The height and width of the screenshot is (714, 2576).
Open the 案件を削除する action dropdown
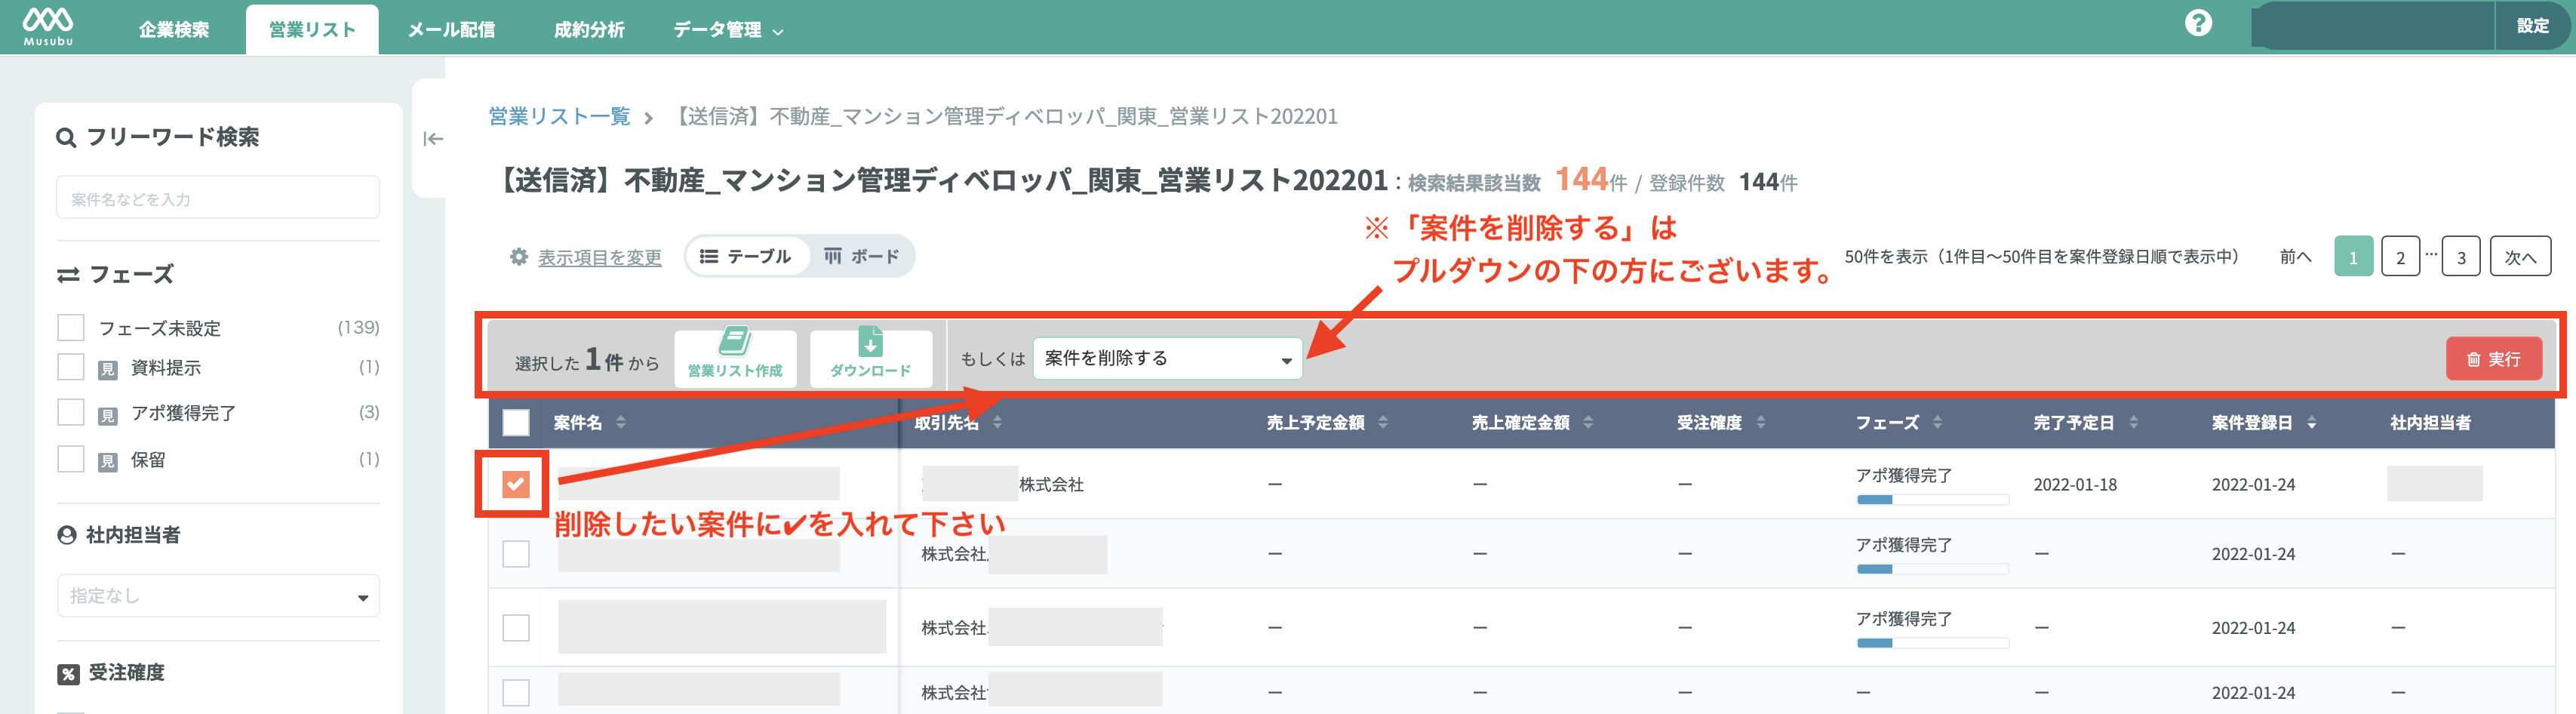click(x=1167, y=359)
